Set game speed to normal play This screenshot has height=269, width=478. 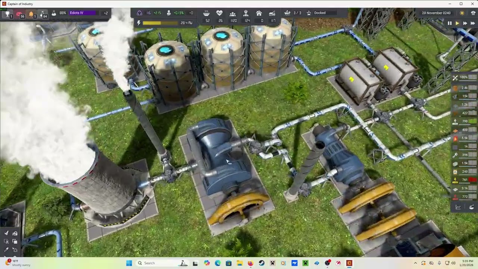pyautogui.click(x=457, y=23)
